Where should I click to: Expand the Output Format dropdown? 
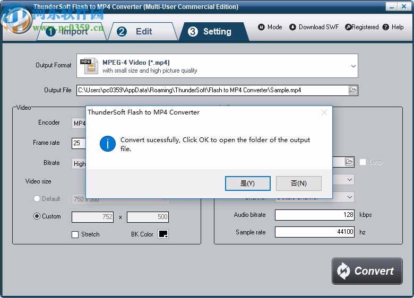tap(353, 66)
